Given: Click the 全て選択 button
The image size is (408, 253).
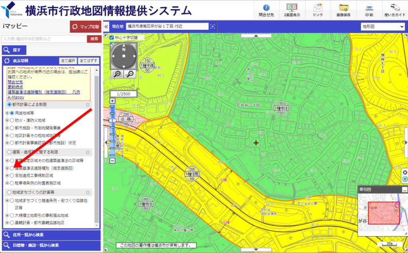Looking at the screenshot, I should [x=68, y=61].
